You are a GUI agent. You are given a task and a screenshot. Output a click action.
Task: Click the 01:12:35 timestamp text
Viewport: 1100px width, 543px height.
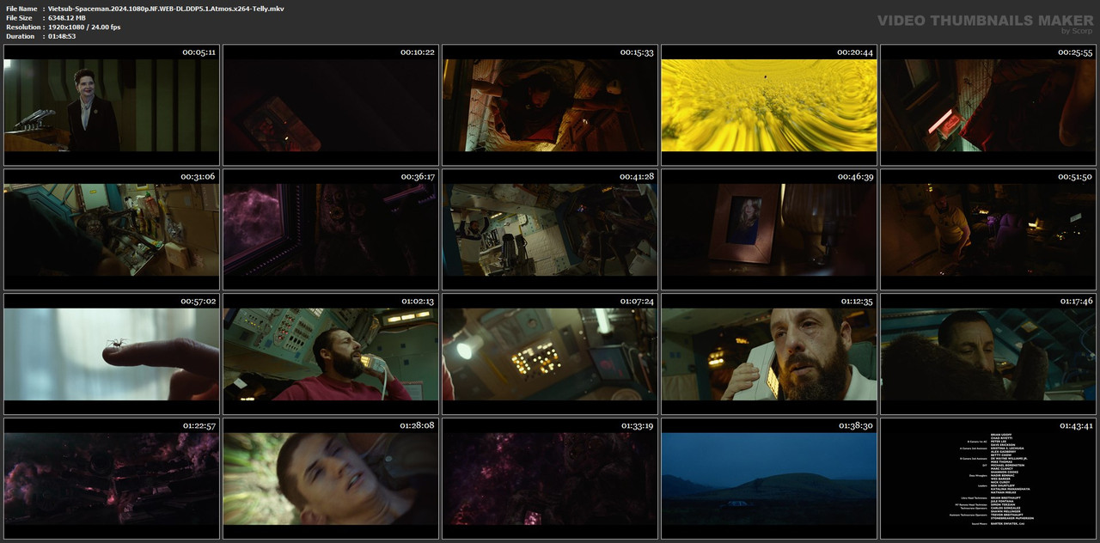coord(856,302)
